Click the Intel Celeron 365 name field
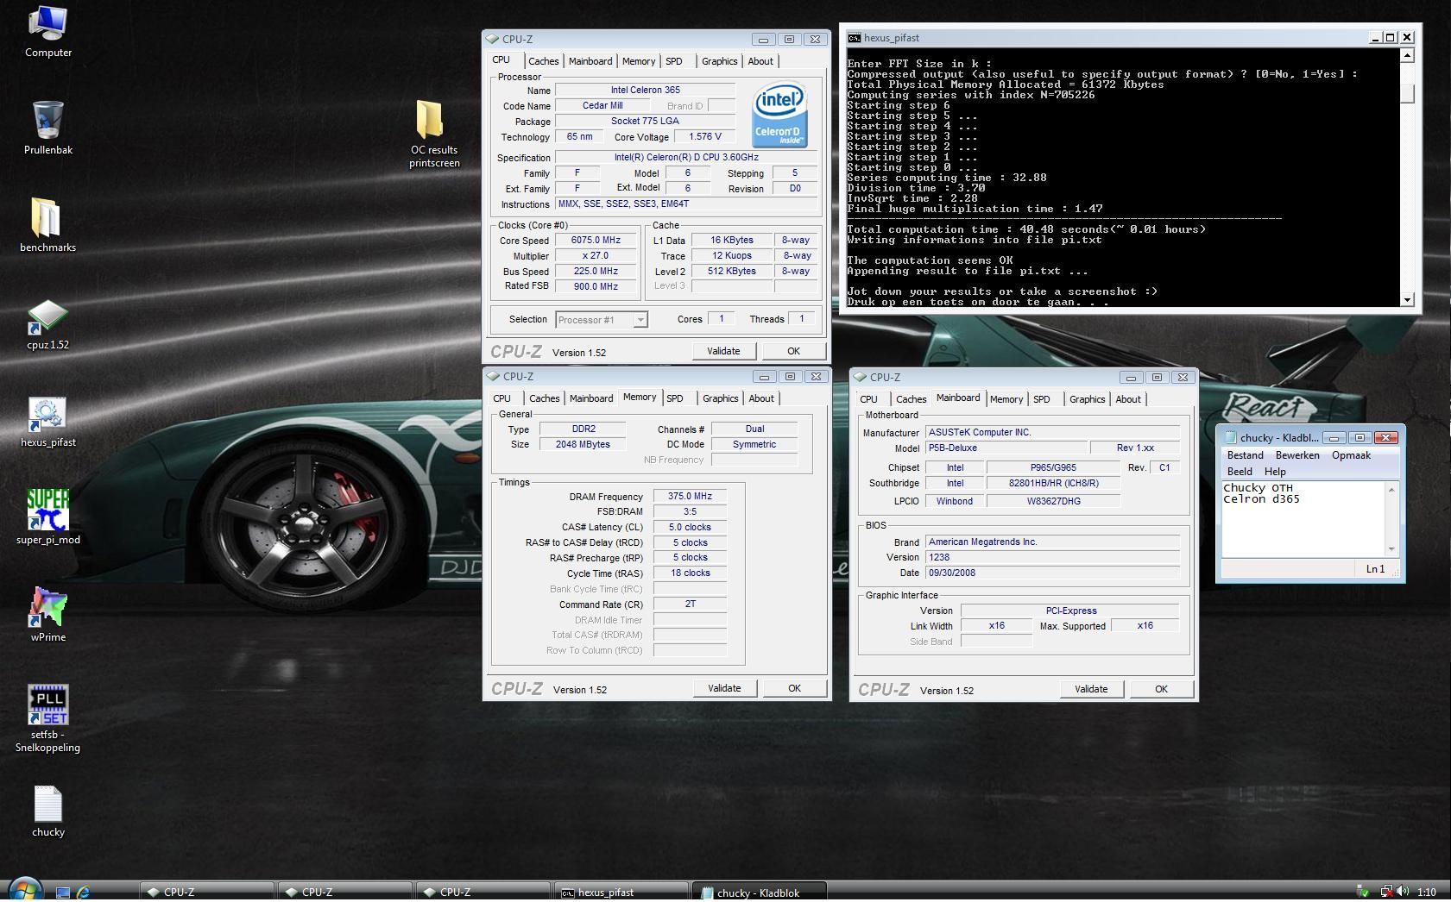Image resolution: width=1451 pixels, height=902 pixels. (x=645, y=90)
